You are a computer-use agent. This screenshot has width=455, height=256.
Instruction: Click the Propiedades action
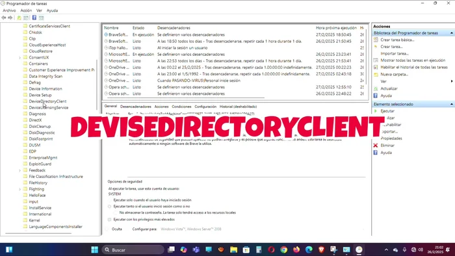(x=391, y=138)
